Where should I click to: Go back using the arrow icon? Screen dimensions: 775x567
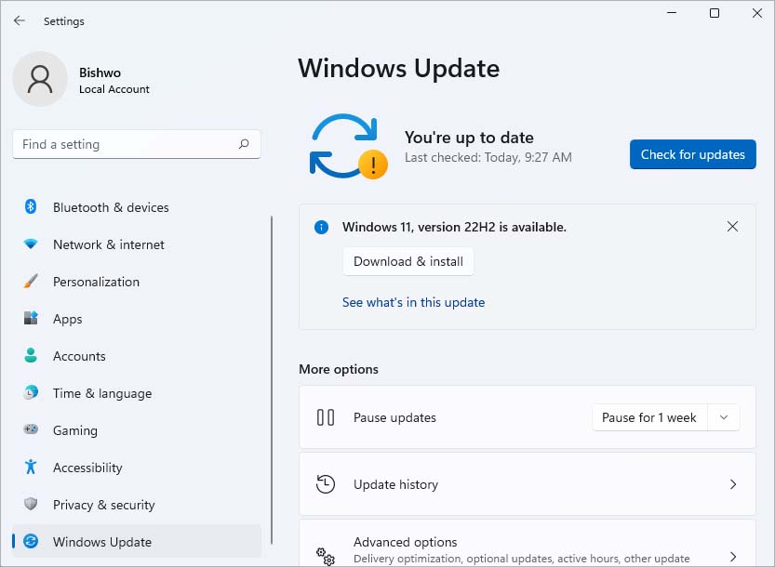click(x=20, y=20)
